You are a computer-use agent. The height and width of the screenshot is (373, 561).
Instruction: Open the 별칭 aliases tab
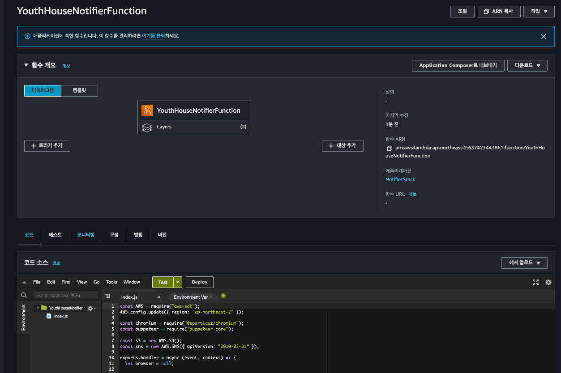click(138, 235)
